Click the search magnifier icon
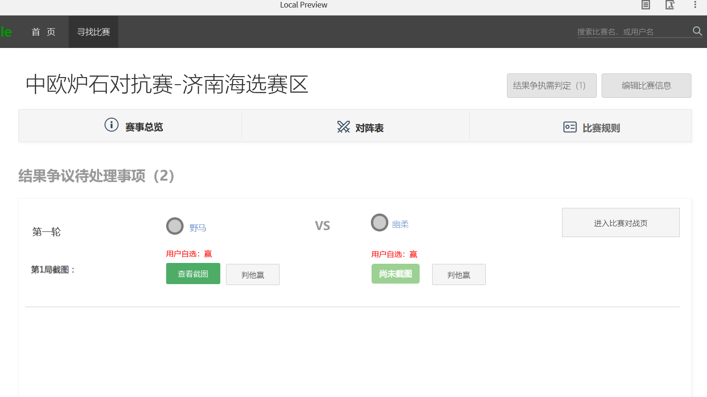Screen dimensions: 707x397 [697, 31]
